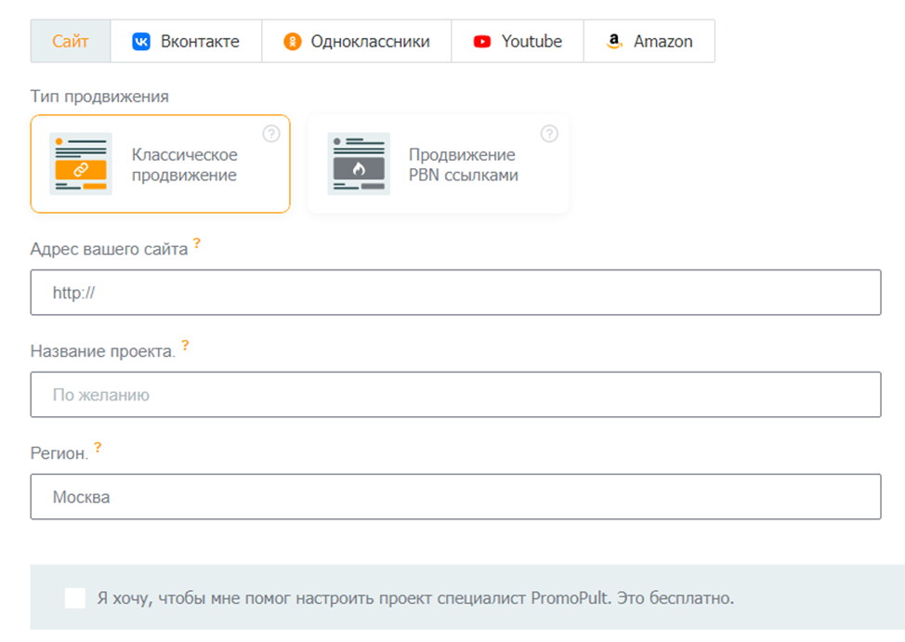Switch to the Вконтакте tab

click(199, 42)
